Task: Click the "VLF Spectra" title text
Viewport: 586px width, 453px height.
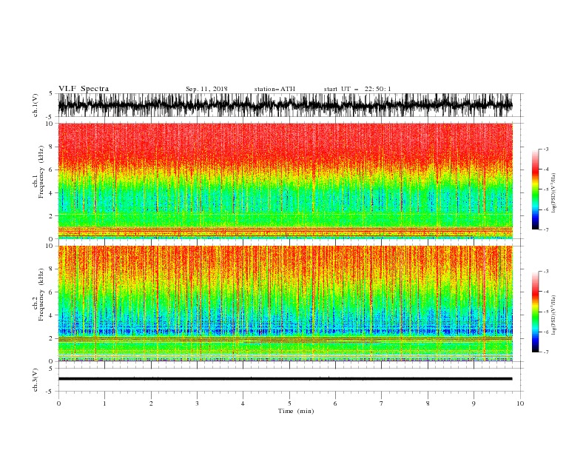Action: coord(84,89)
